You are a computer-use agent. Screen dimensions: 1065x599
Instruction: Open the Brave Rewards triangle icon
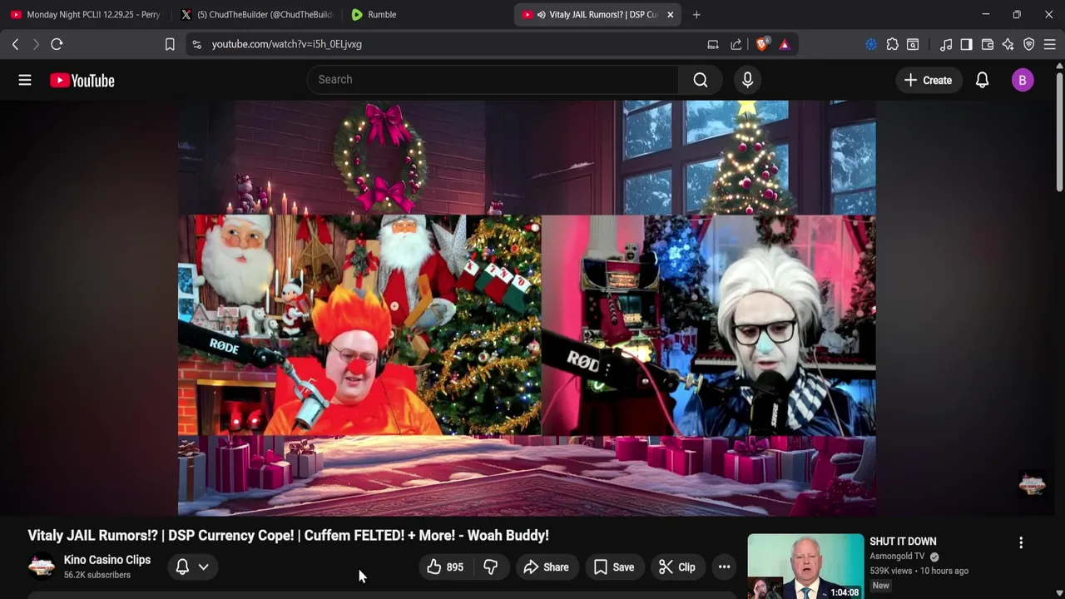[785, 44]
